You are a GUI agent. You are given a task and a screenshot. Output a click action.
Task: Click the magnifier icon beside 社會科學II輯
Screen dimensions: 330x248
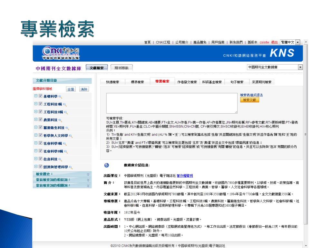pos(66,152)
